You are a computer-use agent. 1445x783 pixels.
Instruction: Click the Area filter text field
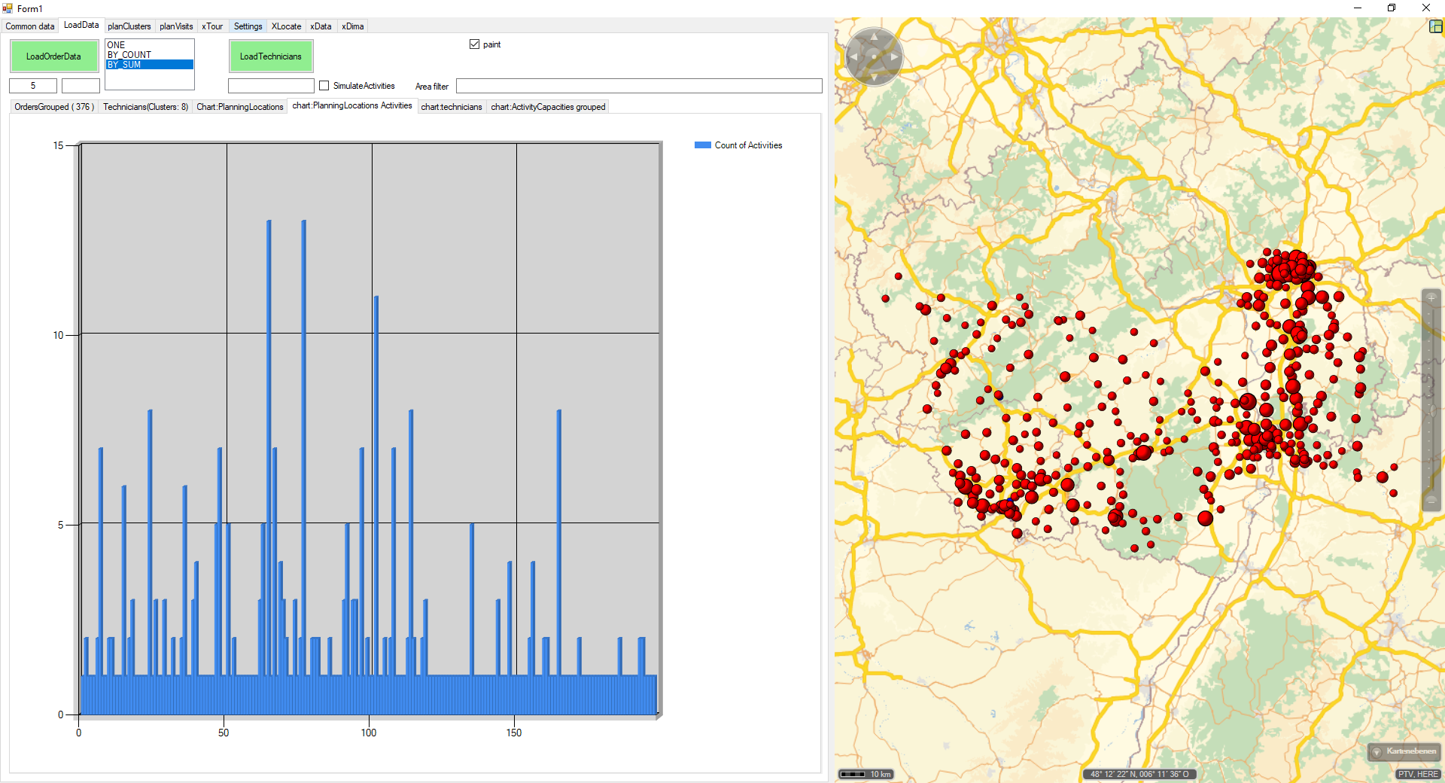pyautogui.click(x=638, y=87)
